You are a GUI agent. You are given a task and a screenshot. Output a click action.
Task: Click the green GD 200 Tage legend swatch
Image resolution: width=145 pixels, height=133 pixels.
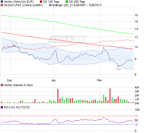[67, 2]
